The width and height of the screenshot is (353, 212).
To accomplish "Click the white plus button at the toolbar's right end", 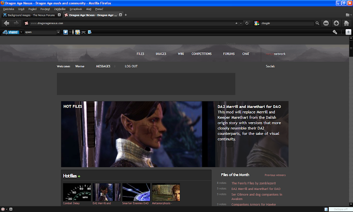I will (x=348, y=32).
